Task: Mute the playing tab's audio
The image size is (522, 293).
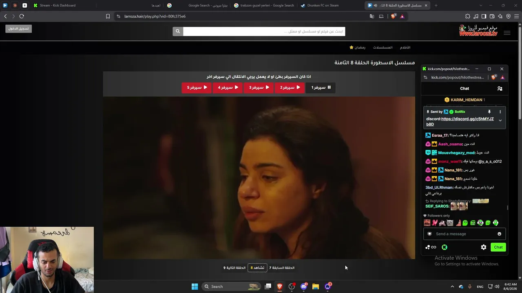Action: (375, 5)
